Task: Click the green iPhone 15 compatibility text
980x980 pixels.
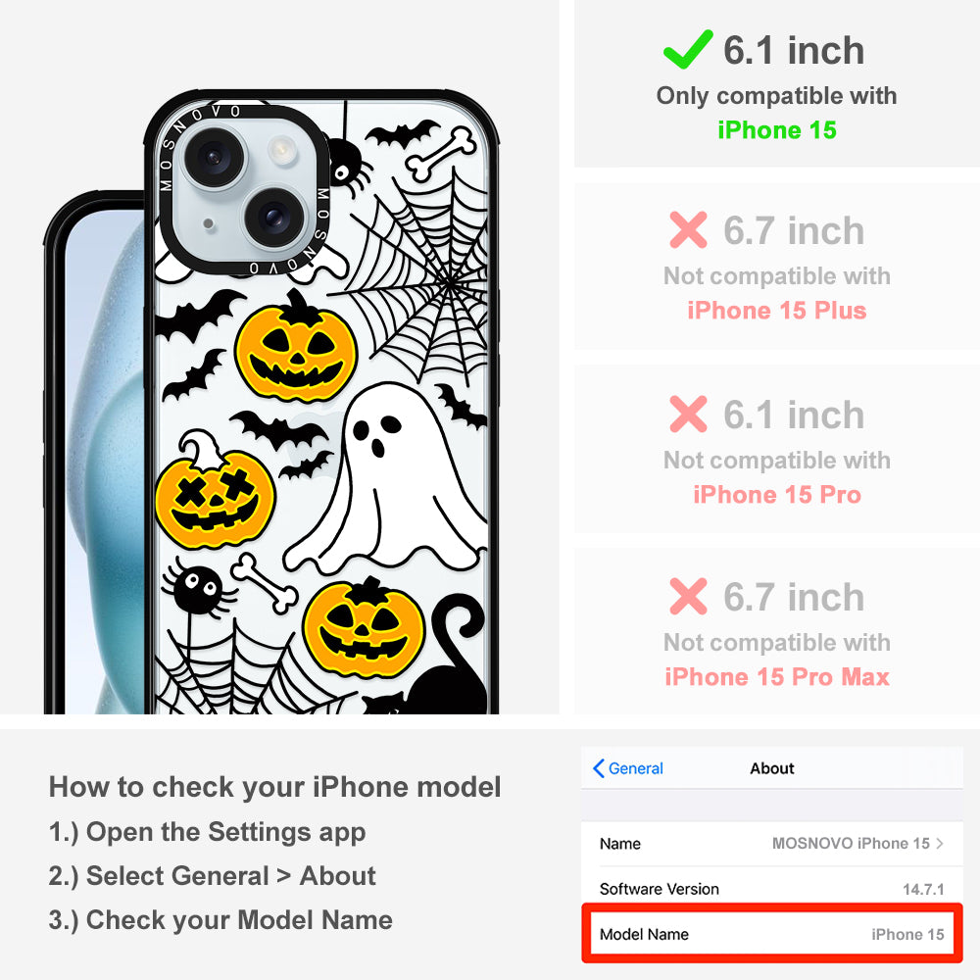Action: (x=777, y=130)
